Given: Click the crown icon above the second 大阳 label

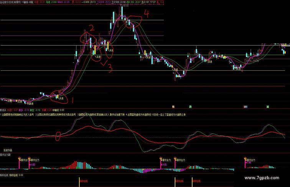Looking at the screenshot, I should point(161,159).
